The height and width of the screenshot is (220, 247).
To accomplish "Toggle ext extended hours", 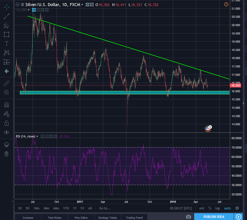I will pyautogui.click(x=202, y=208).
